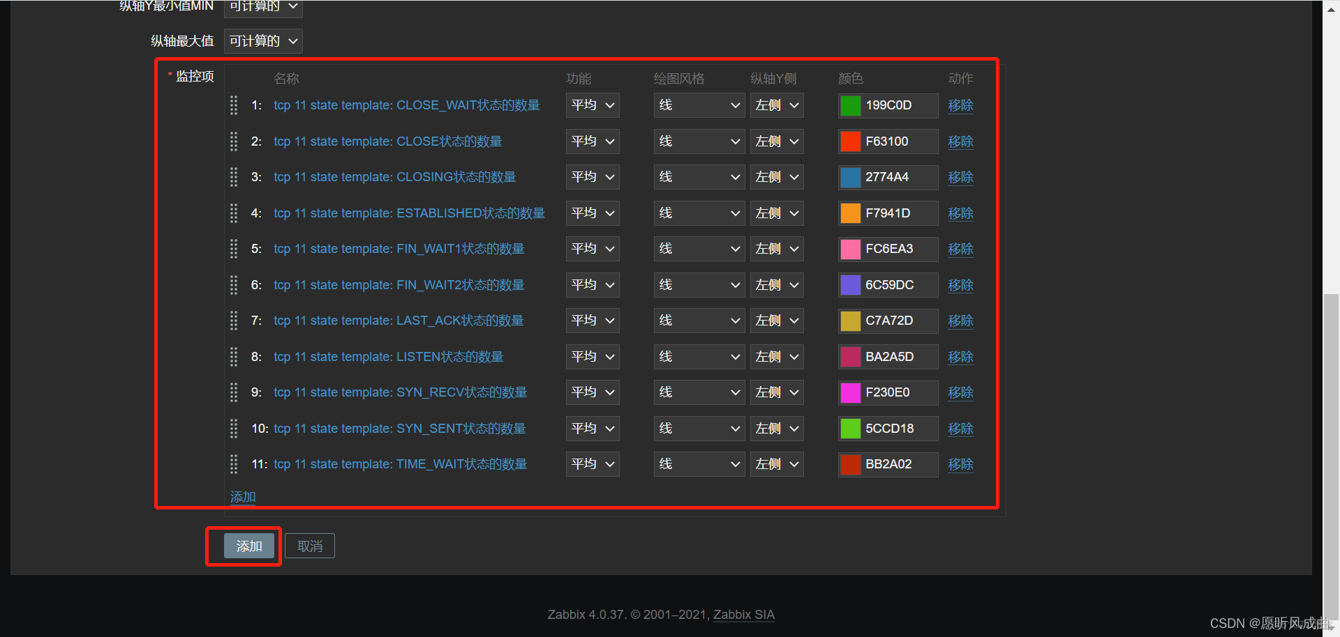Open FIN_WAIT2状态的数量 item link
The width and height of the screenshot is (1340, 637).
pos(399,285)
